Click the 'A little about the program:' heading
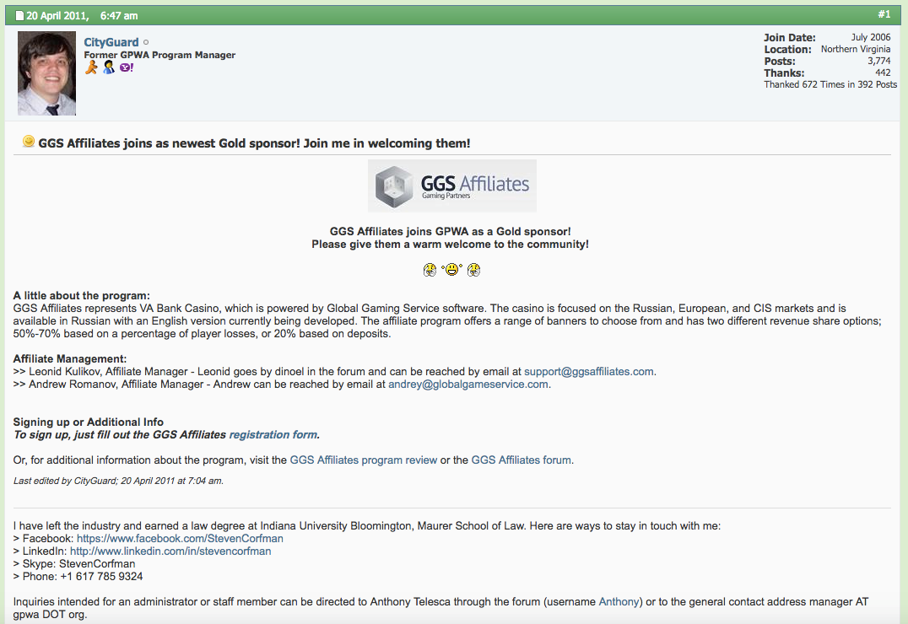The image size is (908, 624). 82,296
